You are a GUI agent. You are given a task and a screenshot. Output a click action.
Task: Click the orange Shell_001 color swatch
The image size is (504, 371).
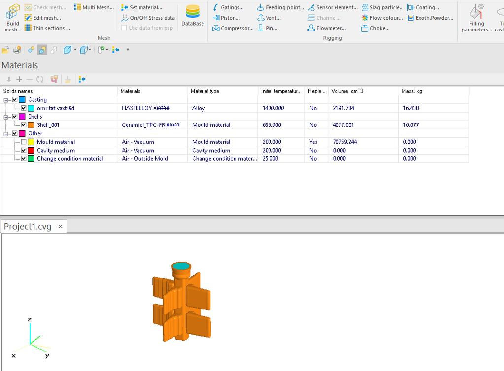coord(31,125)
